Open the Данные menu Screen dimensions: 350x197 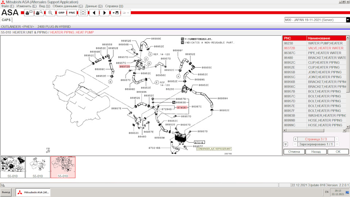pyautogui.click(x=94, y=6)
